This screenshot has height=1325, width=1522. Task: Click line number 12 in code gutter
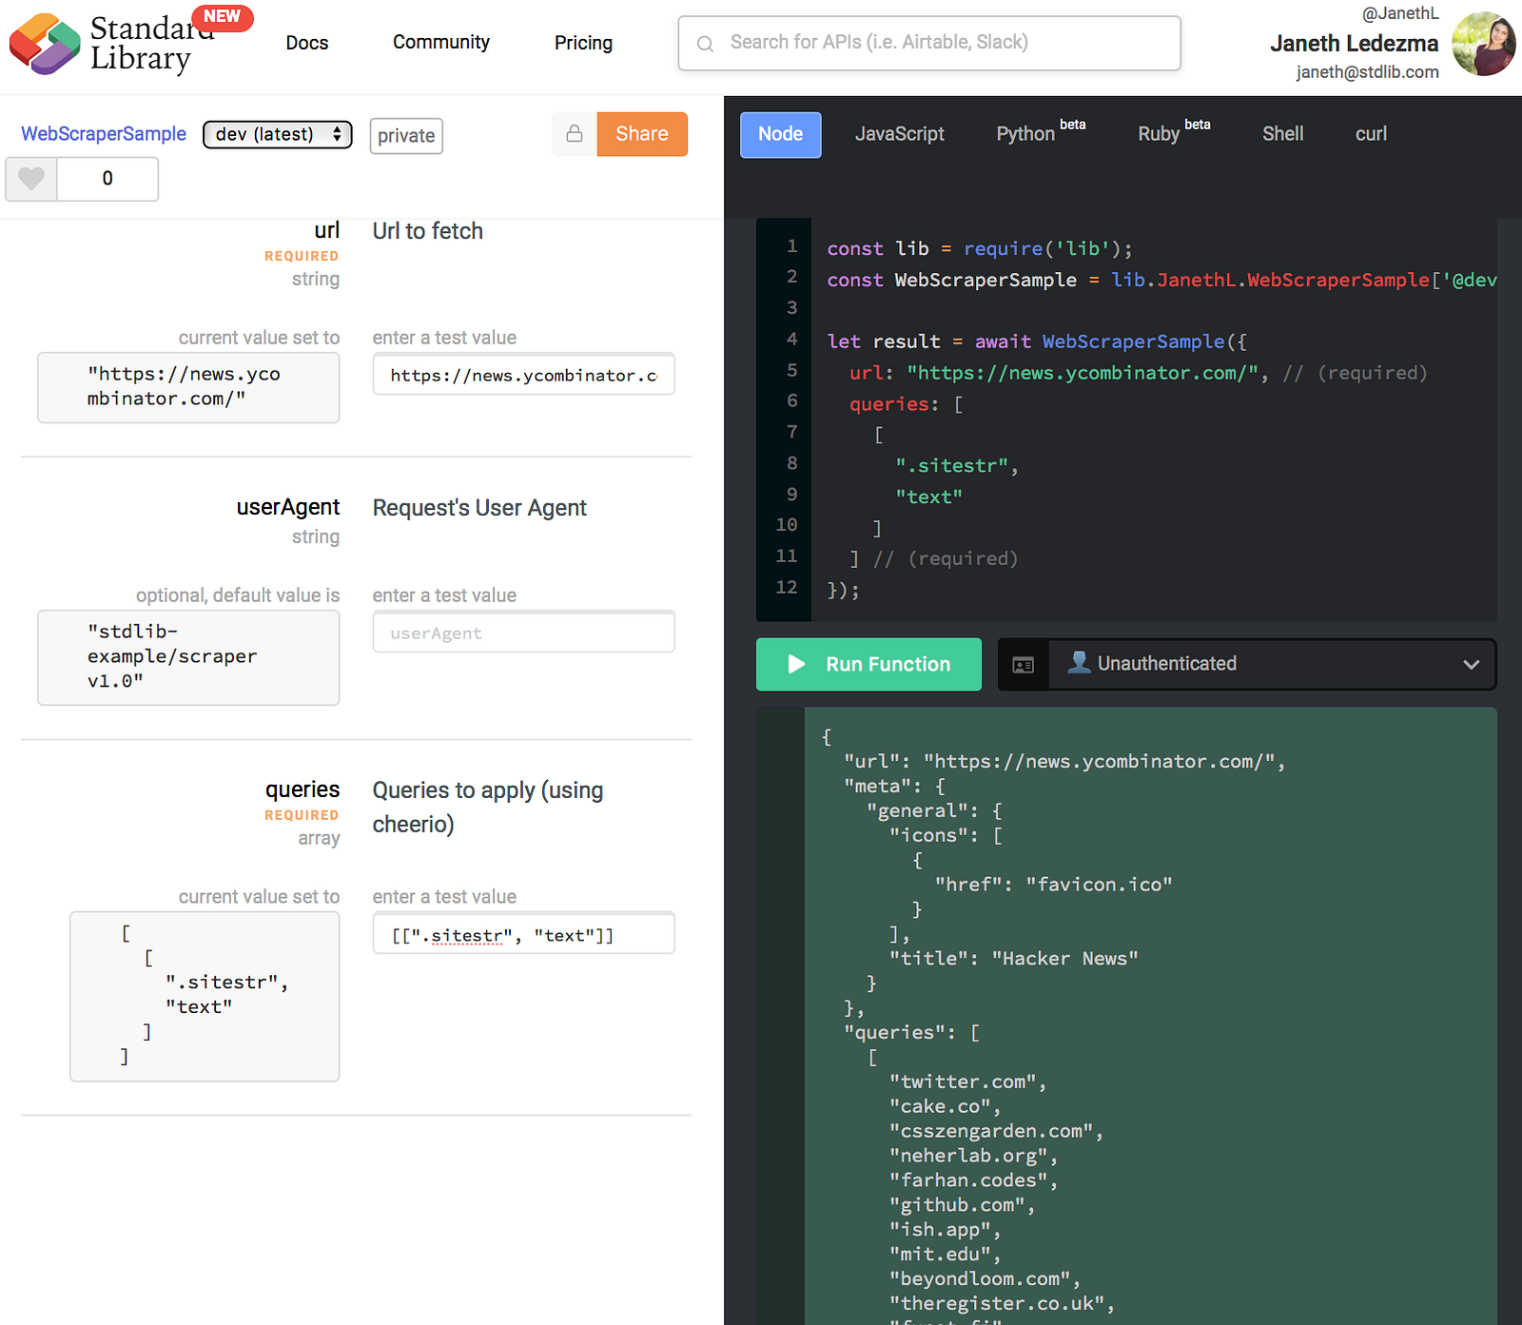(x=787, y=587)
